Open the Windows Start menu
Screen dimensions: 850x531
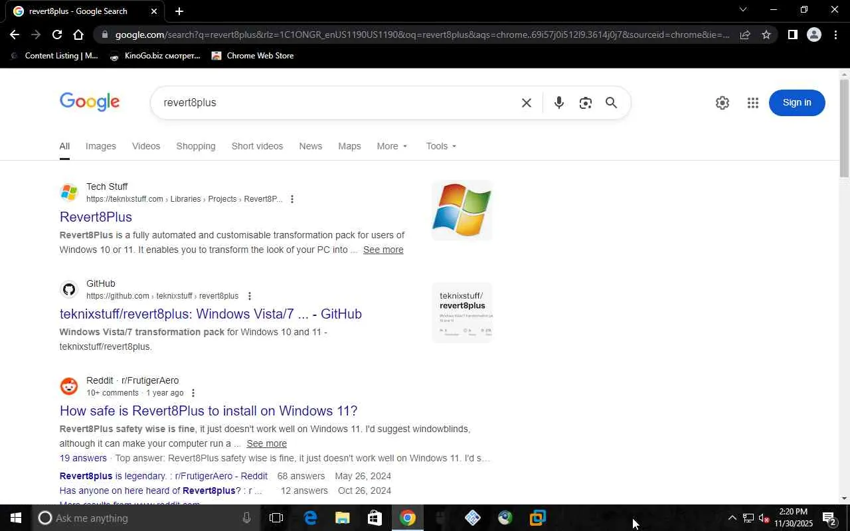16,518
